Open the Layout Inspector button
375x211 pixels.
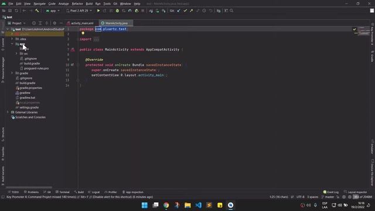356,192
